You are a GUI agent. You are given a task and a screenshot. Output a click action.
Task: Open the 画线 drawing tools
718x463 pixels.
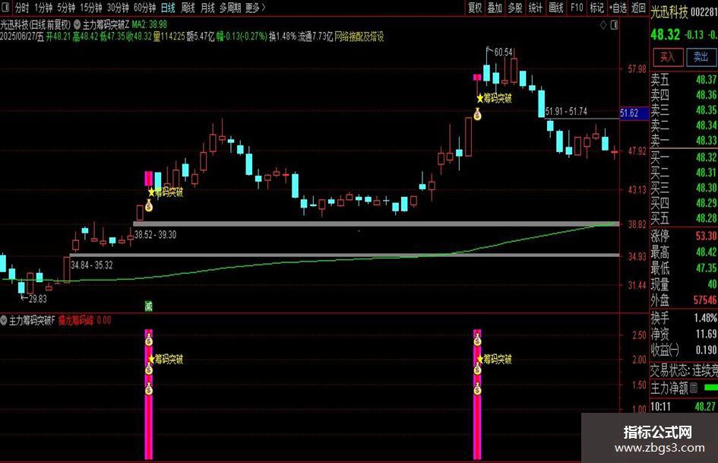[x=556, y=8]
